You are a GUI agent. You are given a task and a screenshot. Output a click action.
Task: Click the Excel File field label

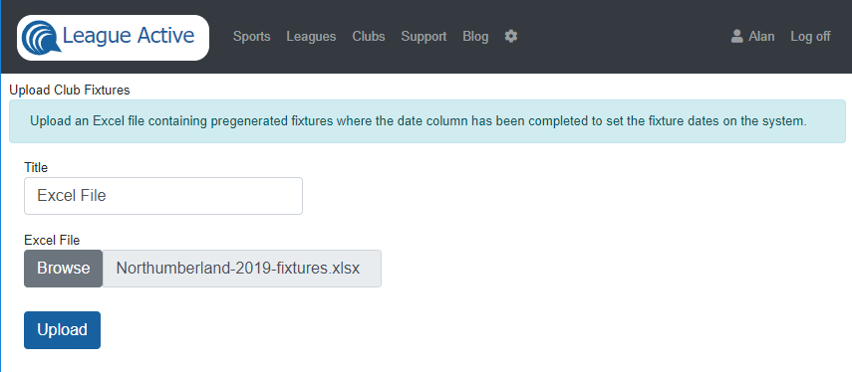click(x=52, y=240)
